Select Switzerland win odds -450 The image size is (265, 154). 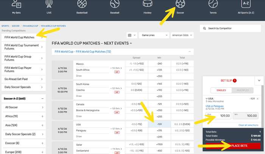[x=159, y=151]
